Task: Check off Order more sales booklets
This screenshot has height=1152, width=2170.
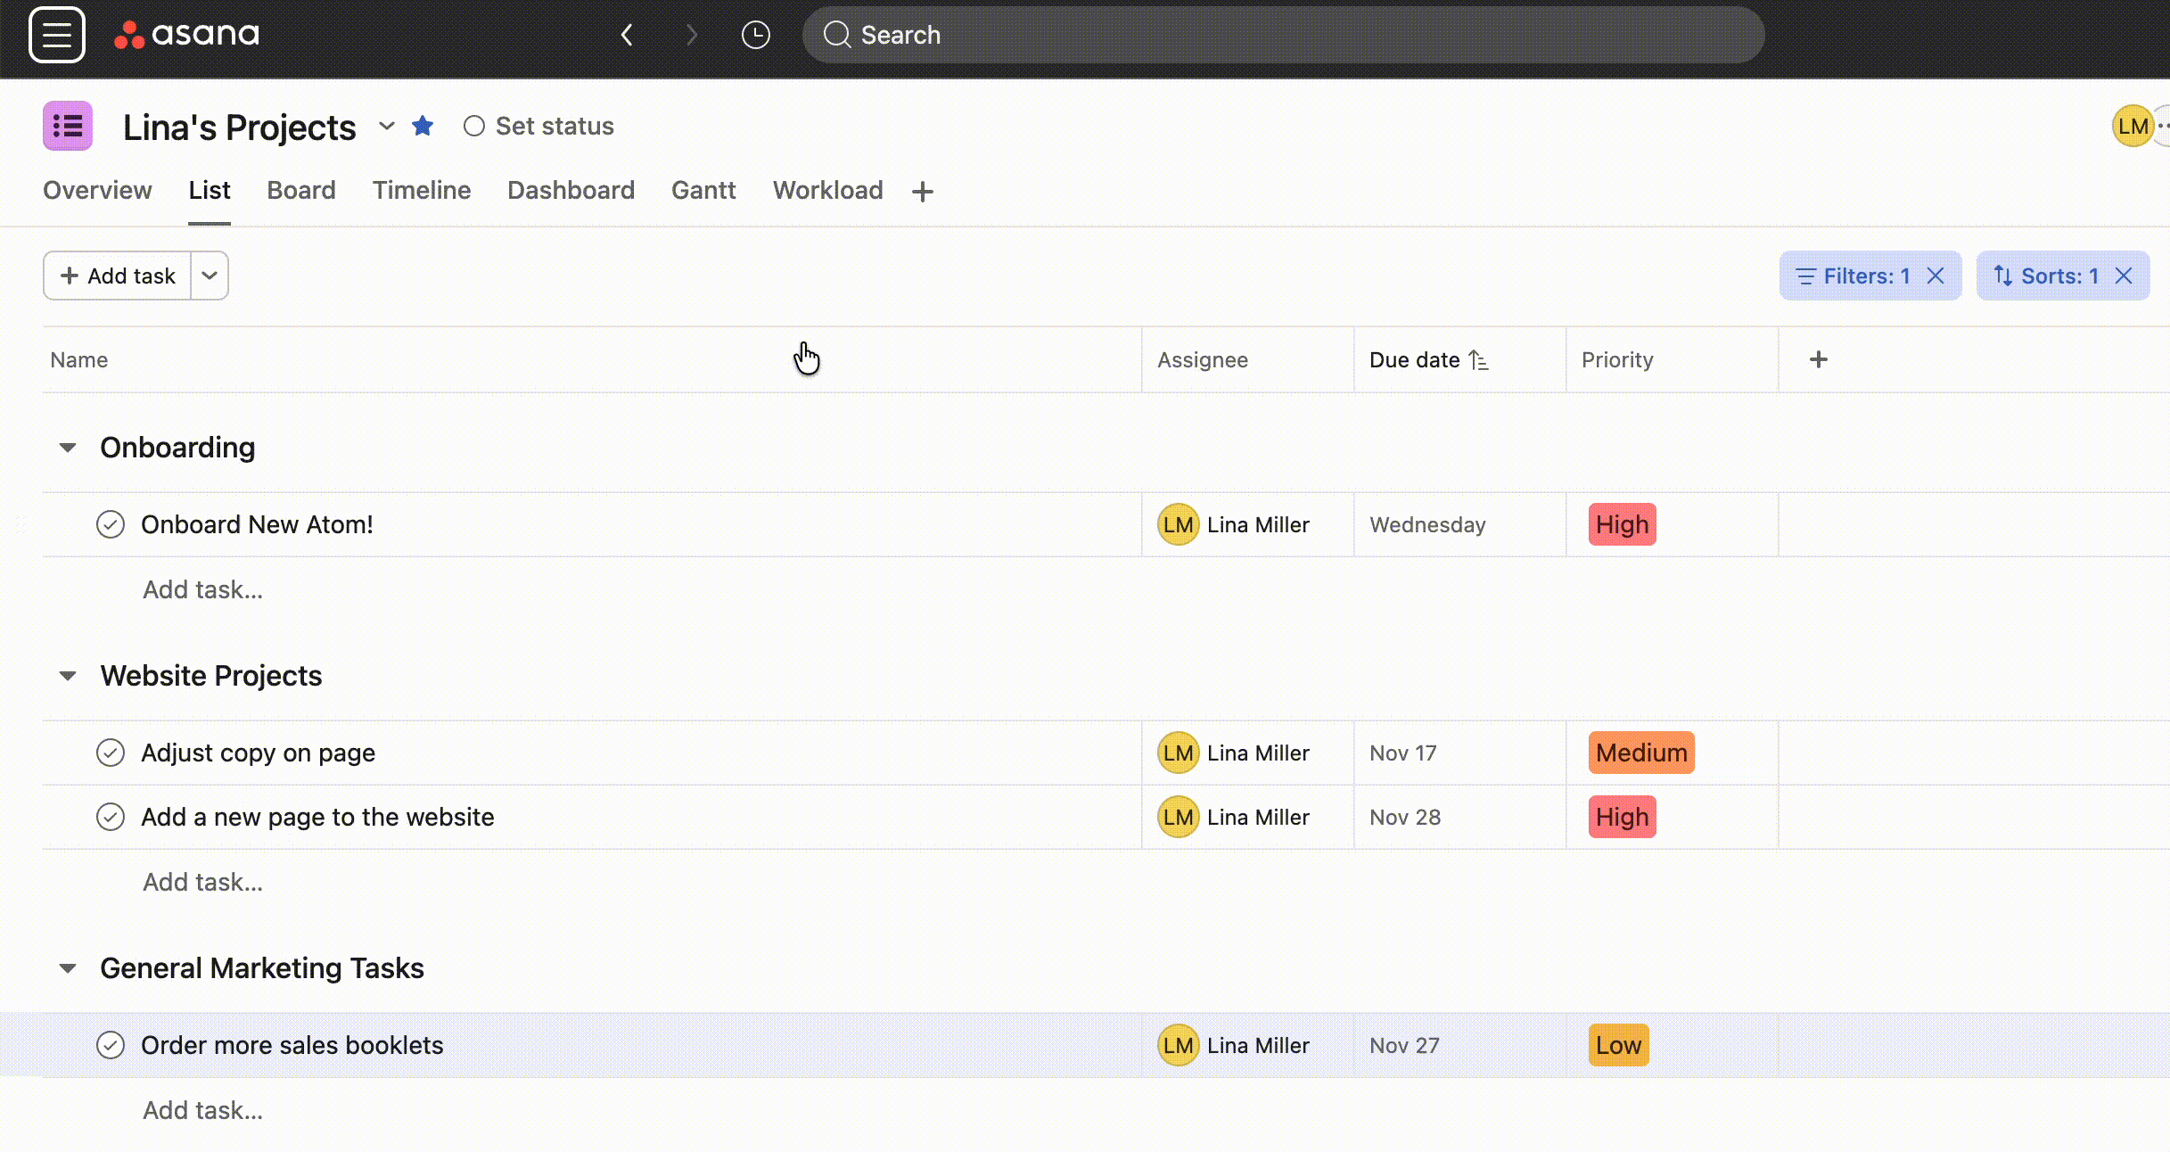Action: (x=111, y=1045)
